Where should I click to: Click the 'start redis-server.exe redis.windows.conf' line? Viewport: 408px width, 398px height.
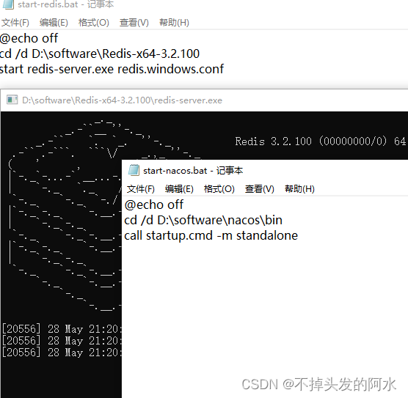pyautogui.click(x=112, y=69)
